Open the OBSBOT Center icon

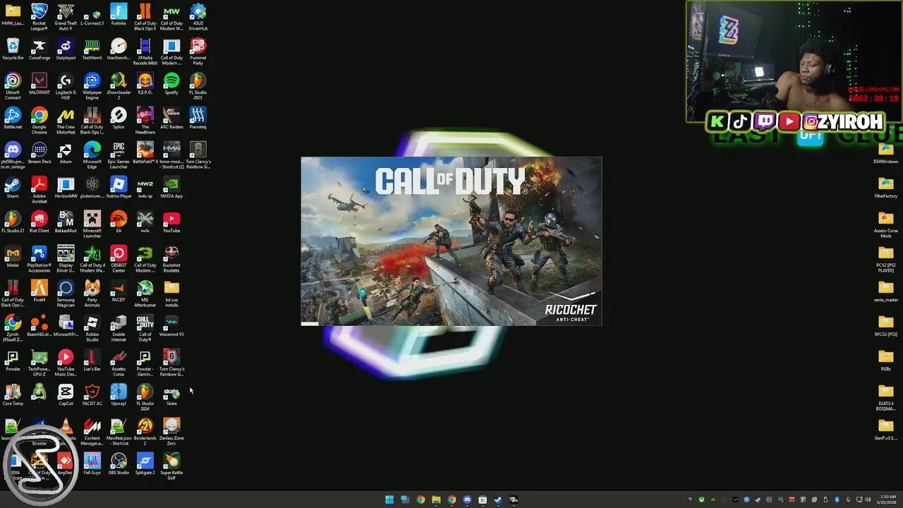119,258
